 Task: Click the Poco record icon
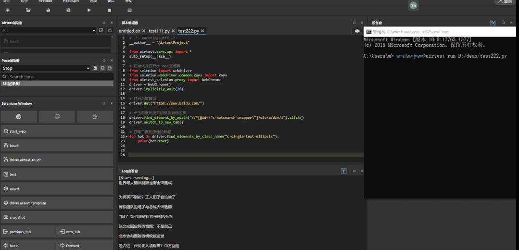[110, 68]
